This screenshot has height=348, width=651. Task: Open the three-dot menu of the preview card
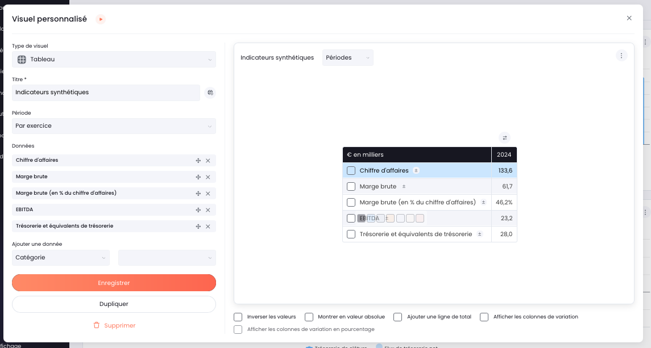click(x=621, y=56)
